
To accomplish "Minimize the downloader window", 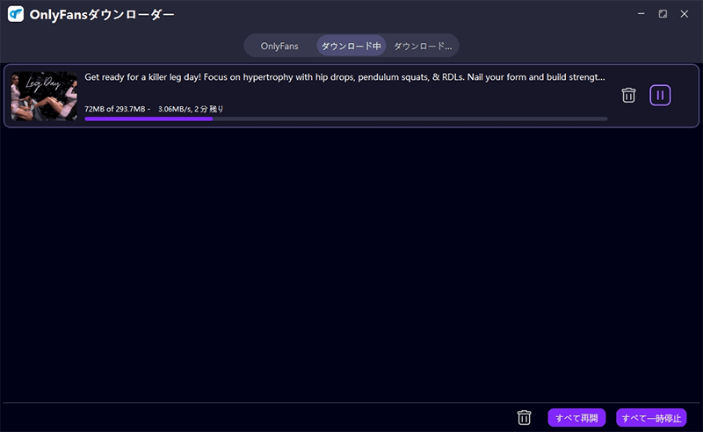I will [x=641, y=14].
